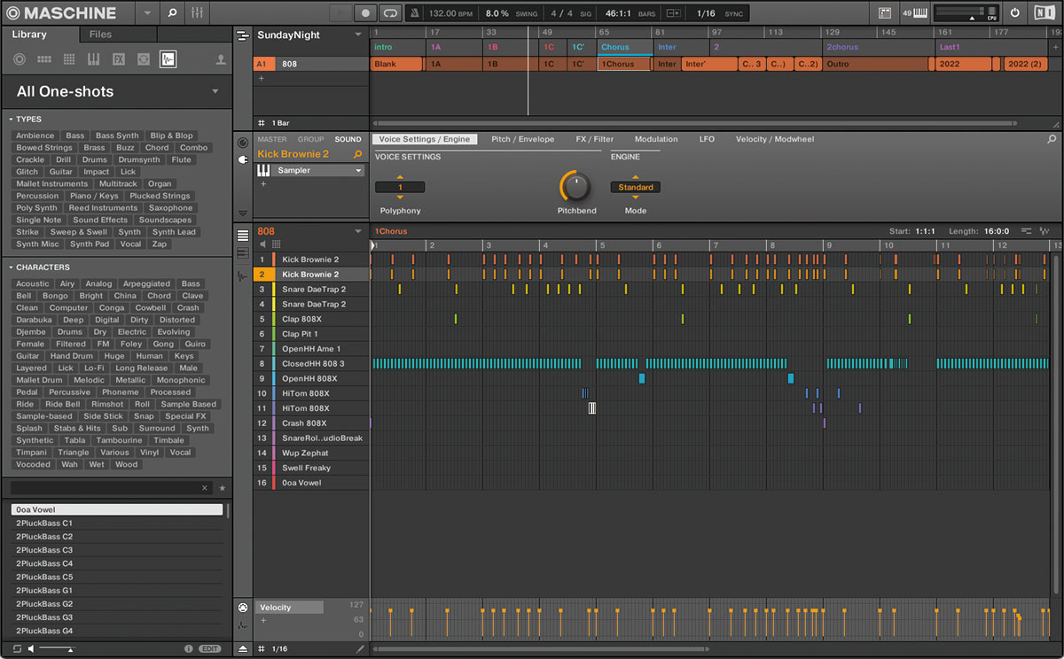Toggle follow playhead button near BARS
The height and width of the screenshot is (659, 1064).
674,12
